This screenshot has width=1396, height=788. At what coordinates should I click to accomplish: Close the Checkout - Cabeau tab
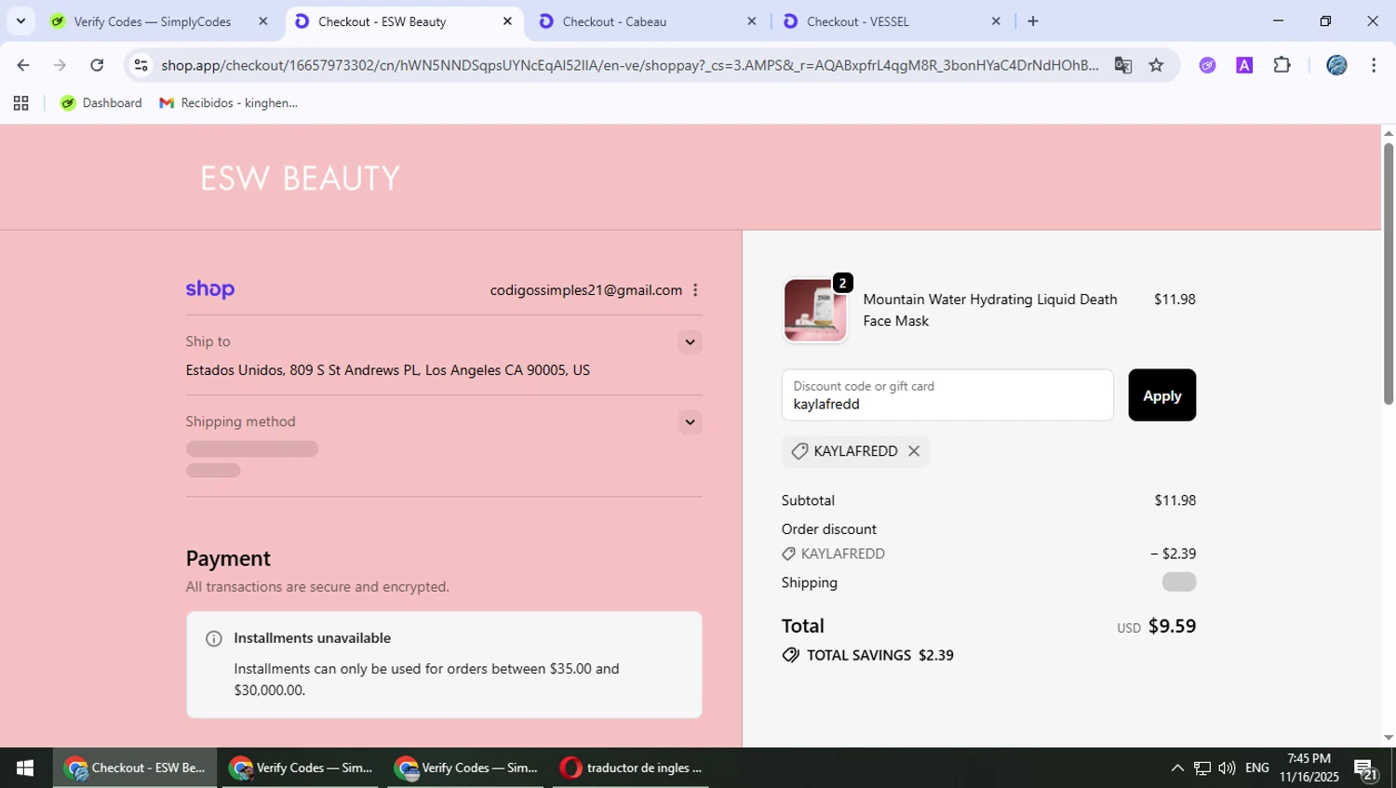[x=752, y=21]
